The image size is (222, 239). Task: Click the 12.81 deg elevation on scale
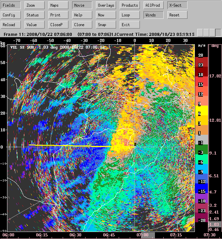(x=215, y=120)
